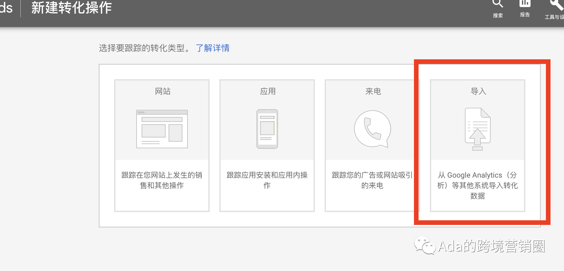Click the import document upload icon
The width and height of the screenshot is (564, 271).
[x=478, y=129]
